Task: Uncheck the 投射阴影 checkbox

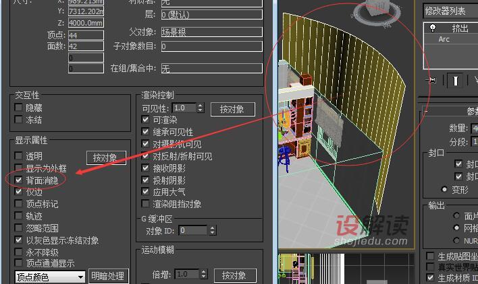Action: click(x=145, y=180)
